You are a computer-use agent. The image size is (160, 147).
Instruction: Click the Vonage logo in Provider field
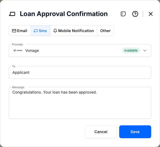[x=18, y=51]
